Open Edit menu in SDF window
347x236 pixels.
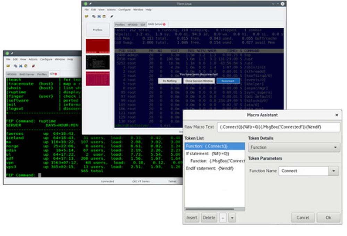(15, 59)
